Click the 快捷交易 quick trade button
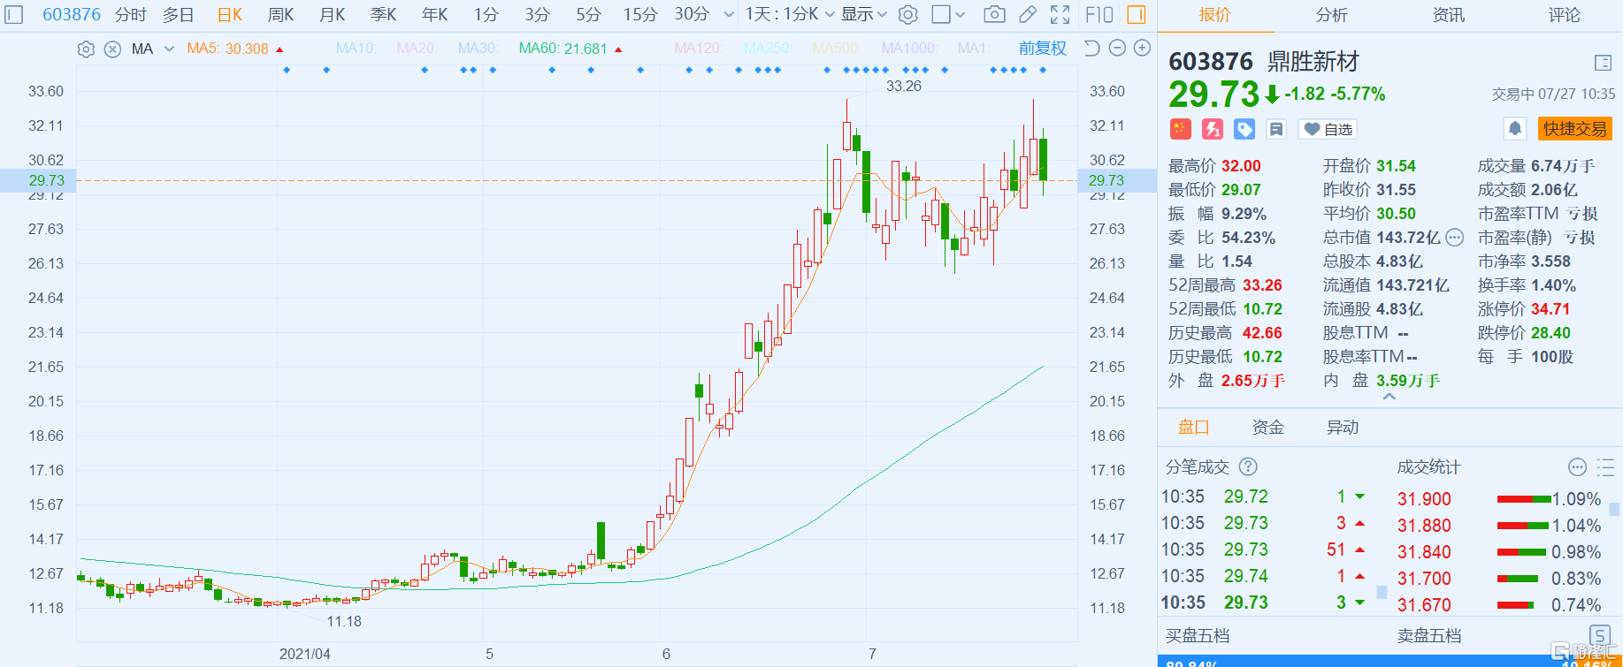Image resolution: width=1623 pixels, height=667 pixels. [1575, 129]
